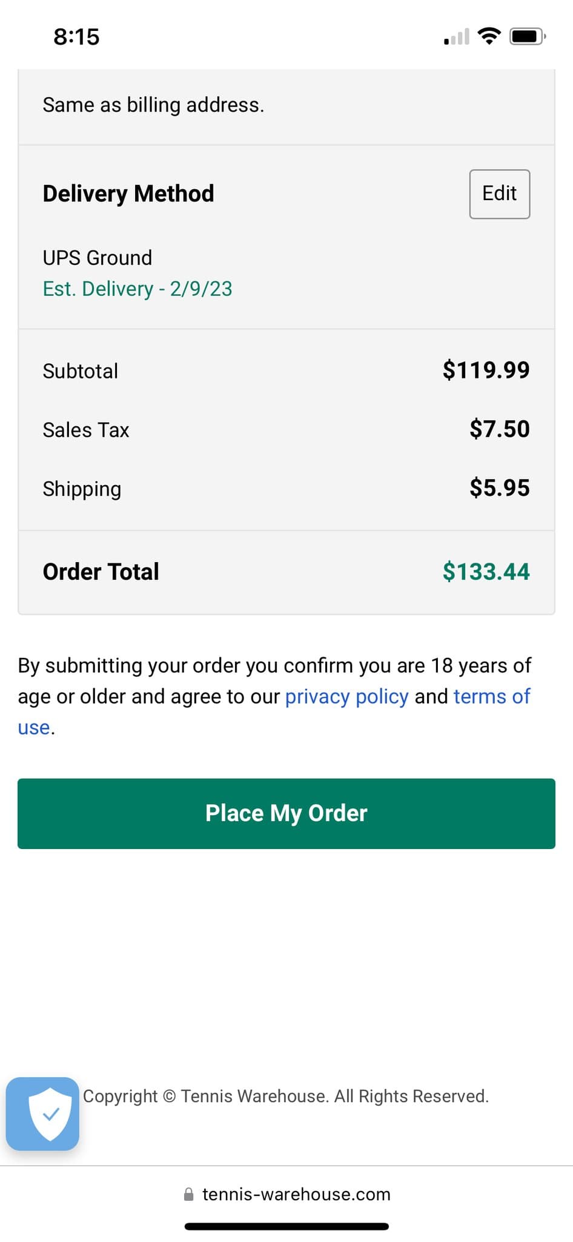Tap the Tennis Warehouse copyright notice
Image resolution: width=573 pixels, height=1242 pixels.
pyautogui.click(x=286, y=1096)
